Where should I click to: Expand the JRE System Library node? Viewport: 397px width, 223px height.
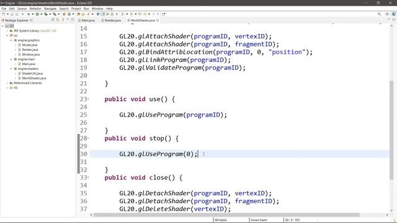point(7,31)
